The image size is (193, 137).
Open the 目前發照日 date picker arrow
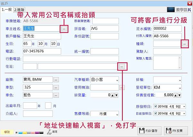tap(184, 114)
